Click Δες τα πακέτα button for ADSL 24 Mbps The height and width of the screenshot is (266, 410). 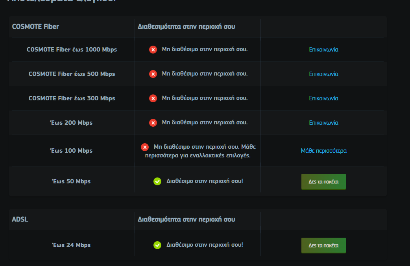(x=323, y=245)
